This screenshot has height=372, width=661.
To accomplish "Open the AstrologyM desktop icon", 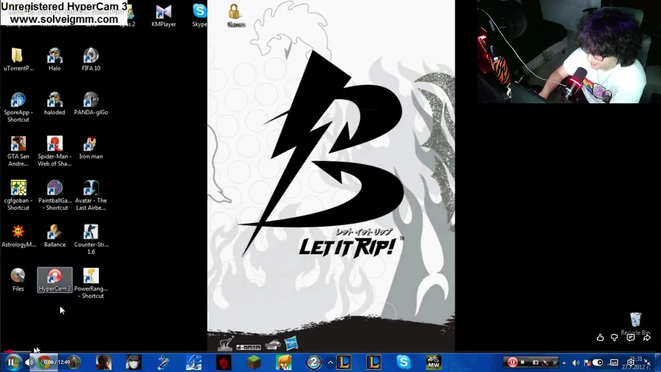I will (x=18, y=236).
